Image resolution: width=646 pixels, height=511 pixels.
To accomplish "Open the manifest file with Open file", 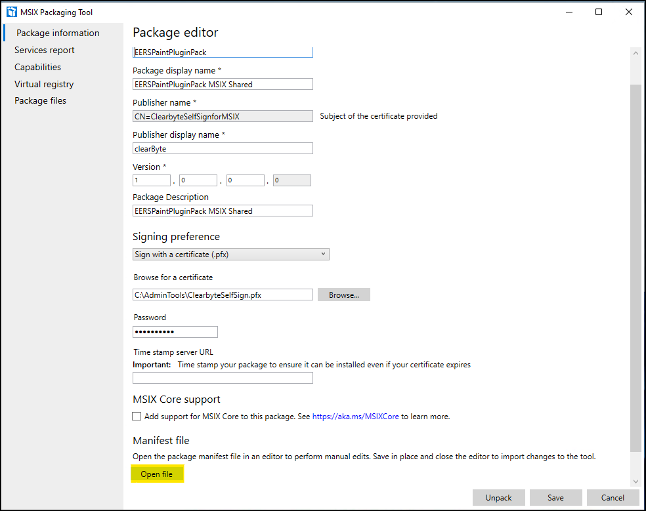I will tap(157, 474).
